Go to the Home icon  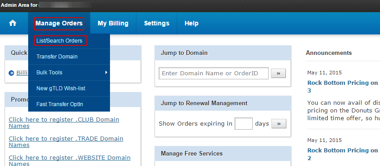[13, 23]
